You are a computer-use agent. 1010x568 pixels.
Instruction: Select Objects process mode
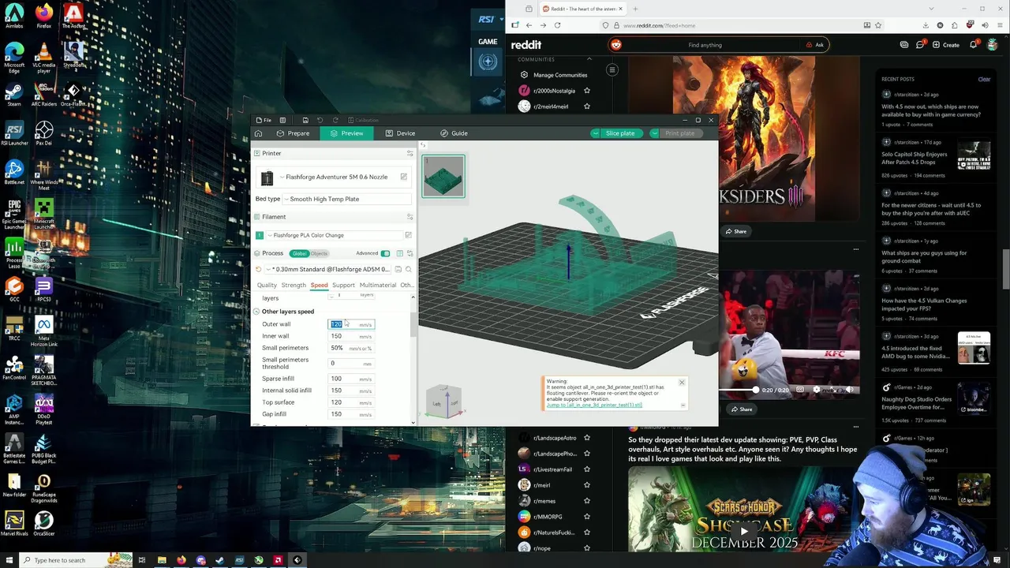click(x=319, y=253)
